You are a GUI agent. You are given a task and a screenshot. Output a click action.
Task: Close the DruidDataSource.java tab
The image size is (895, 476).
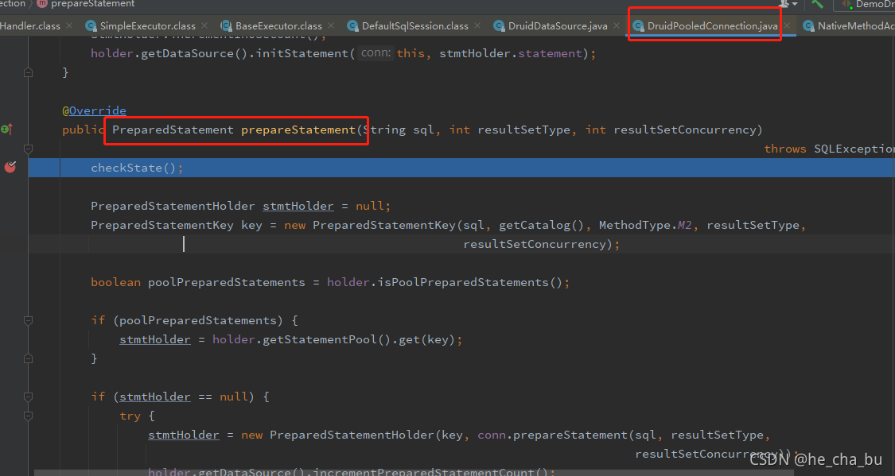point(617,25)
